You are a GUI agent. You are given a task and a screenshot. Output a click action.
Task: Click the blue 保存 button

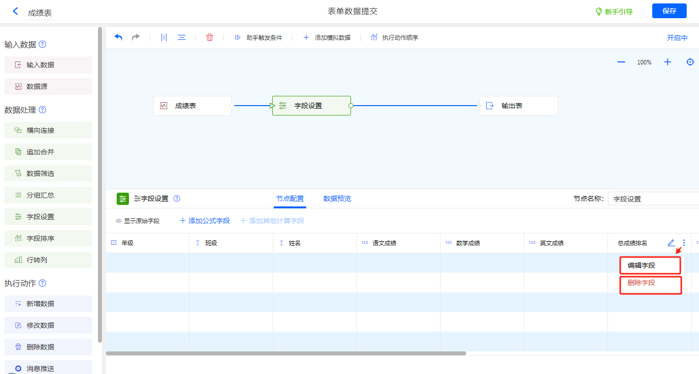pyautogui.click(x=669, y=11)
